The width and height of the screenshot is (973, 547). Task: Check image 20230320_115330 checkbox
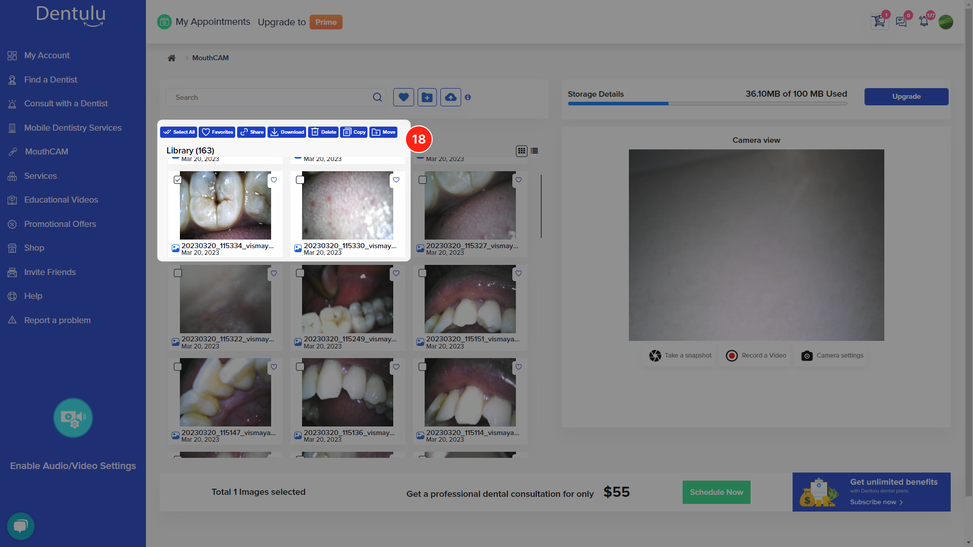point(300,180)
